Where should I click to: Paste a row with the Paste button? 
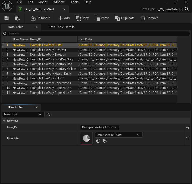coord(102,18)
